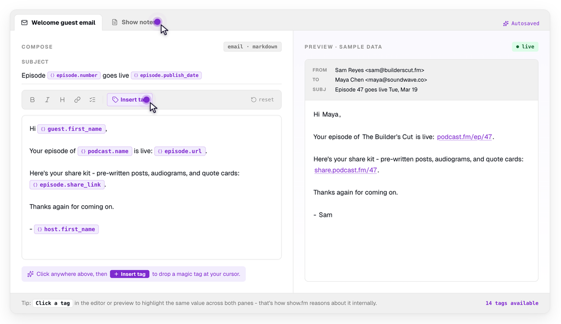Click the purple Insert tag hint button
Image resolution: width=561 pixels, height=324 pixels.
pos(129,274)
